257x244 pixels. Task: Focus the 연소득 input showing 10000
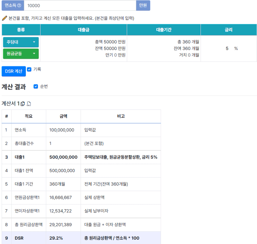click(x=80, y=6)
